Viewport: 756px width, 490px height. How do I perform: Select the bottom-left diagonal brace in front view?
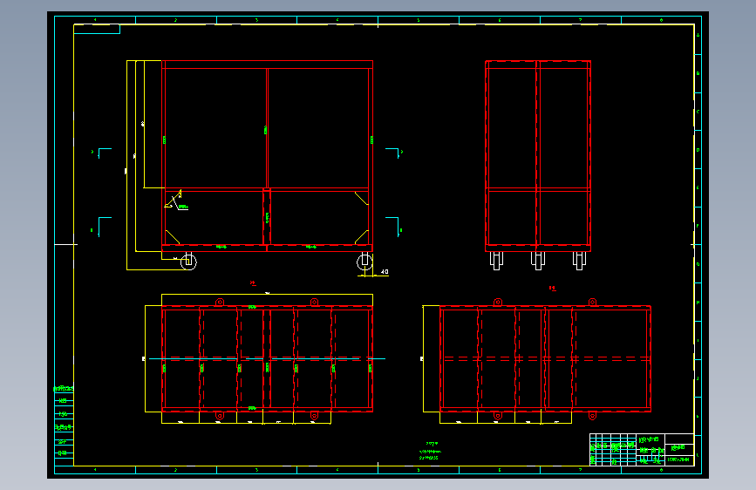(173, 237)
